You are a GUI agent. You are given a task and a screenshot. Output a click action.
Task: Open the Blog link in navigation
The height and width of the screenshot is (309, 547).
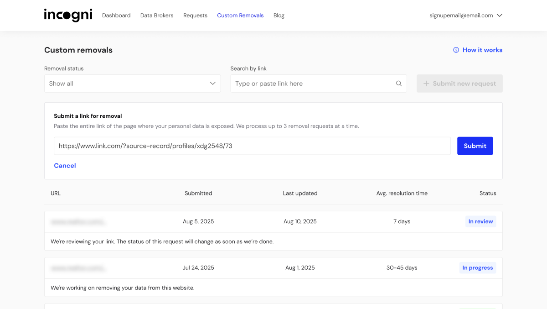pos(279,16)
